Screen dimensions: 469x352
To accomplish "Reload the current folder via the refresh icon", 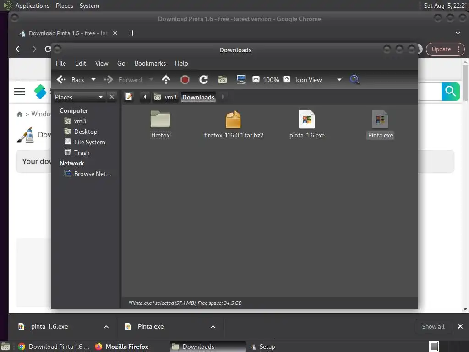I will pyautogui.click(x=204, y=80).
